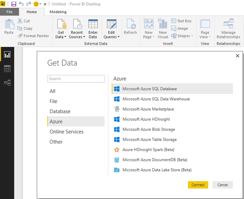Click the Undo arrow in title bar
244x199 pixels.
tap(21, 4)
